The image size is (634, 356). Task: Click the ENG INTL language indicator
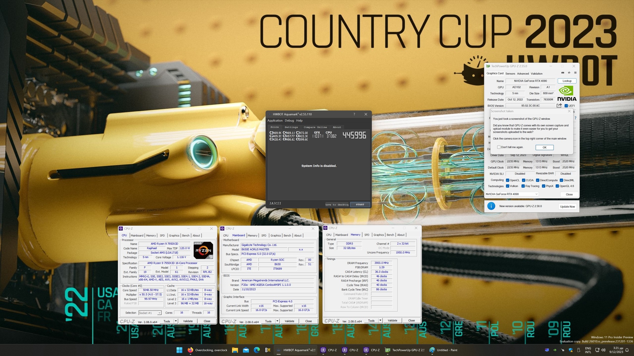[x=588, y=350]
